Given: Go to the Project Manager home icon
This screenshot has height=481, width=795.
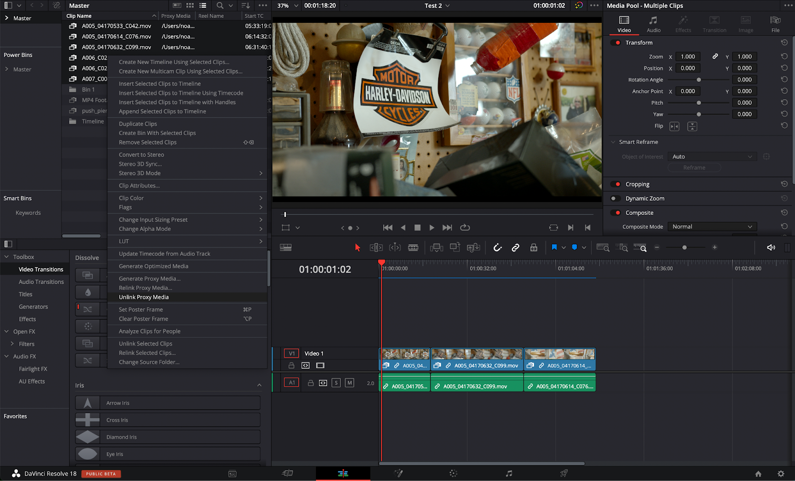Looking at the screenshot, I should (x=758, y=474).
